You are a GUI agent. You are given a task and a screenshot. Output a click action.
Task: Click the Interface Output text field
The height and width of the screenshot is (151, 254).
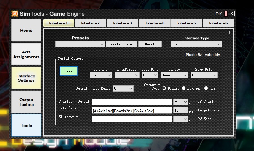pyautogui.click(x=132, y=111)
